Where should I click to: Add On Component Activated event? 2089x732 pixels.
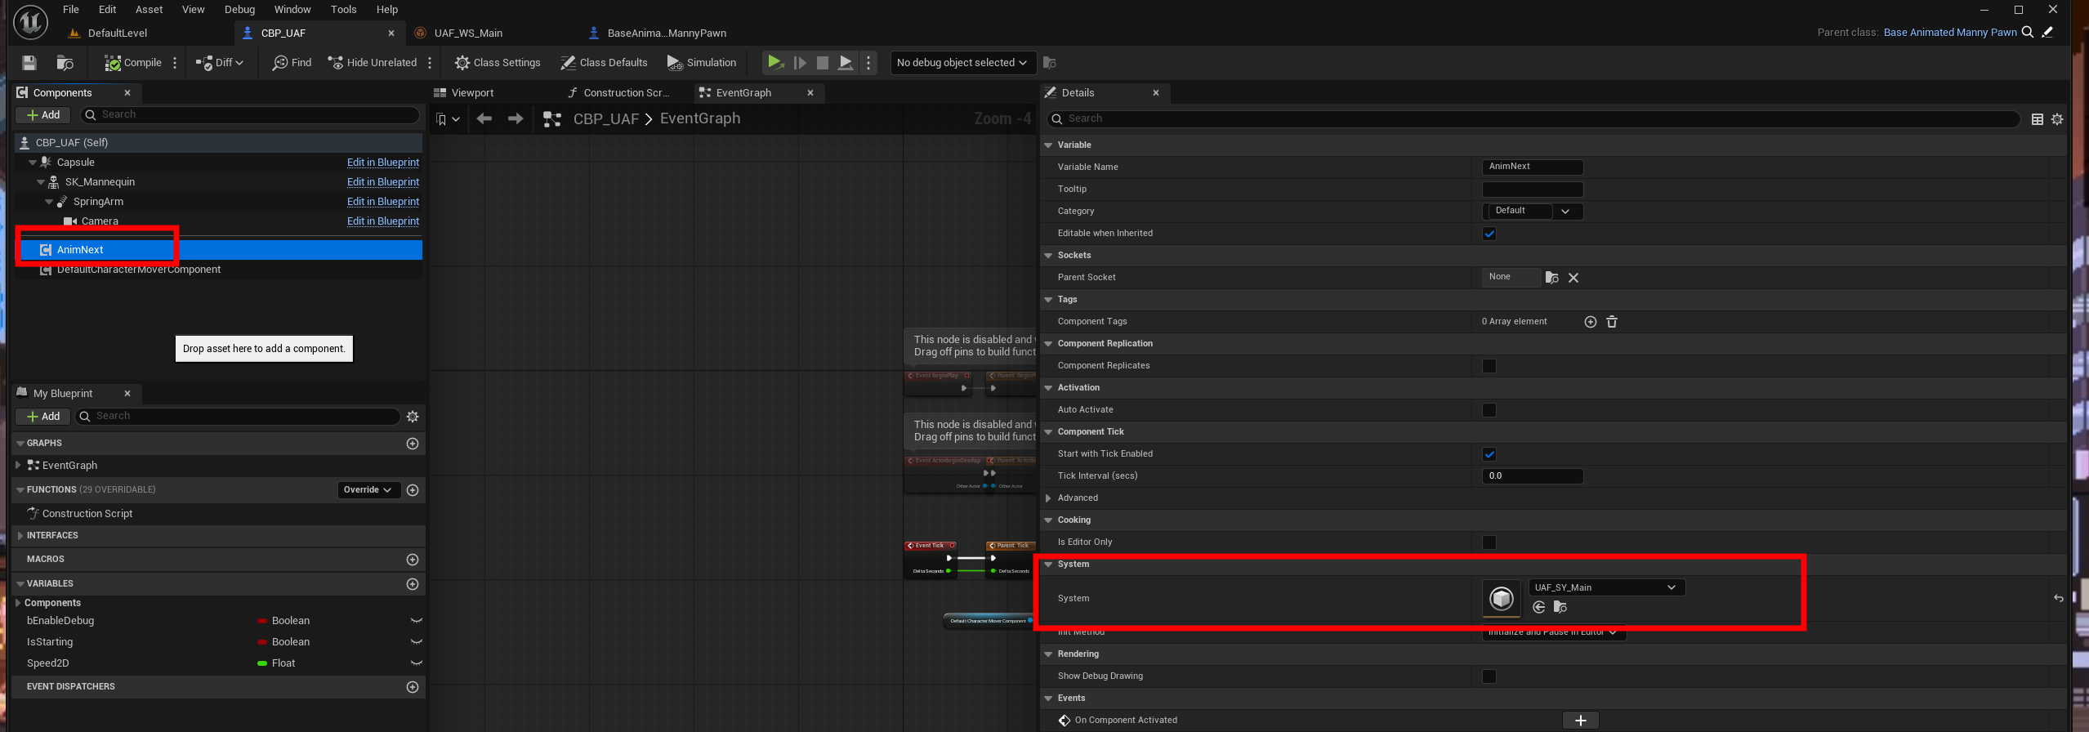[1580, 721]
